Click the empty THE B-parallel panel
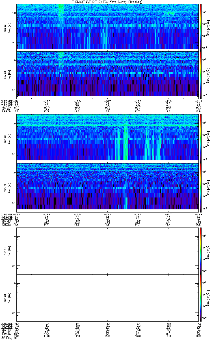Viewport: 212px width, 340px height. [107, 297]
